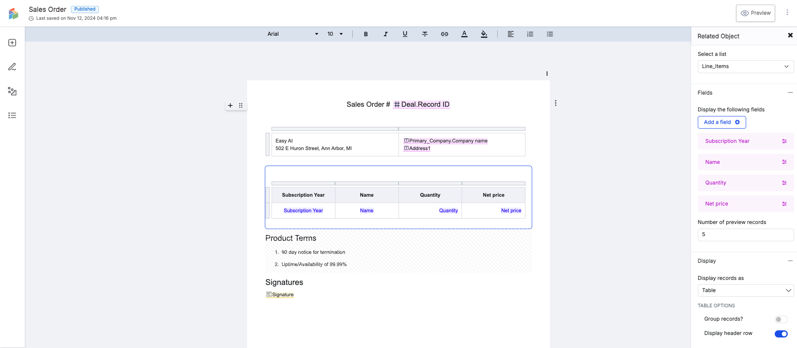Click the bulleted list icon
This screenshot has width=797, height=348.
pos(550,34)
